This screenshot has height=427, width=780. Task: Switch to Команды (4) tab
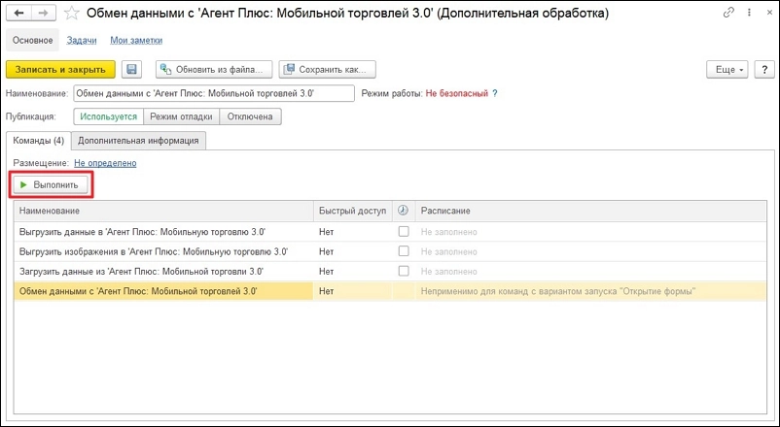pos(38,141)
